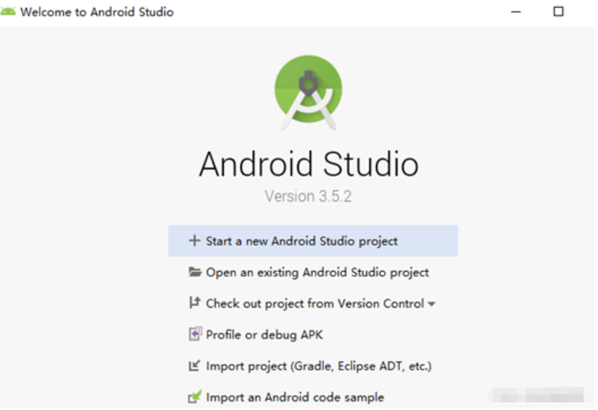Click the Version Control branch icon
The width and height of the screenshot is (598, 410).
[194, 303]
